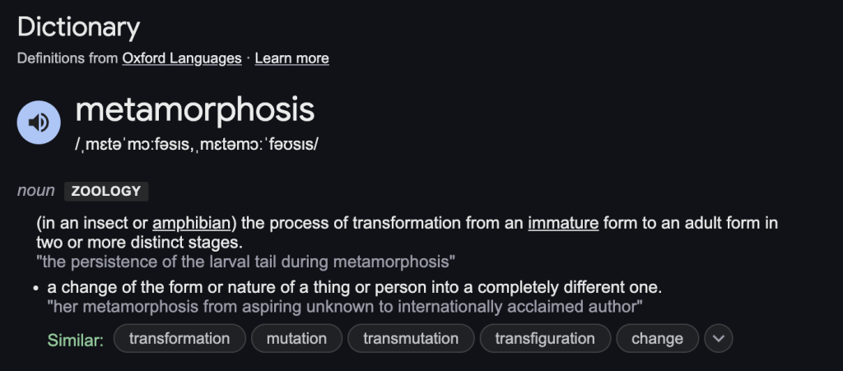Choose the transmutation similar word

tap(411, 338)
